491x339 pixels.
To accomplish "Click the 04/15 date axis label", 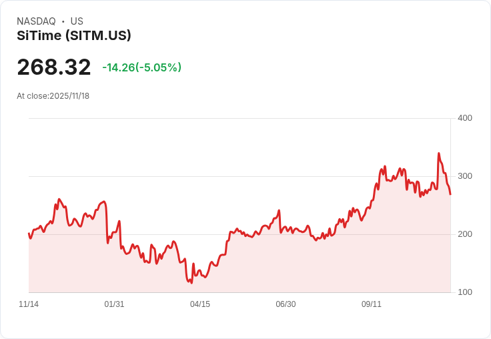I will click(200, 304).
